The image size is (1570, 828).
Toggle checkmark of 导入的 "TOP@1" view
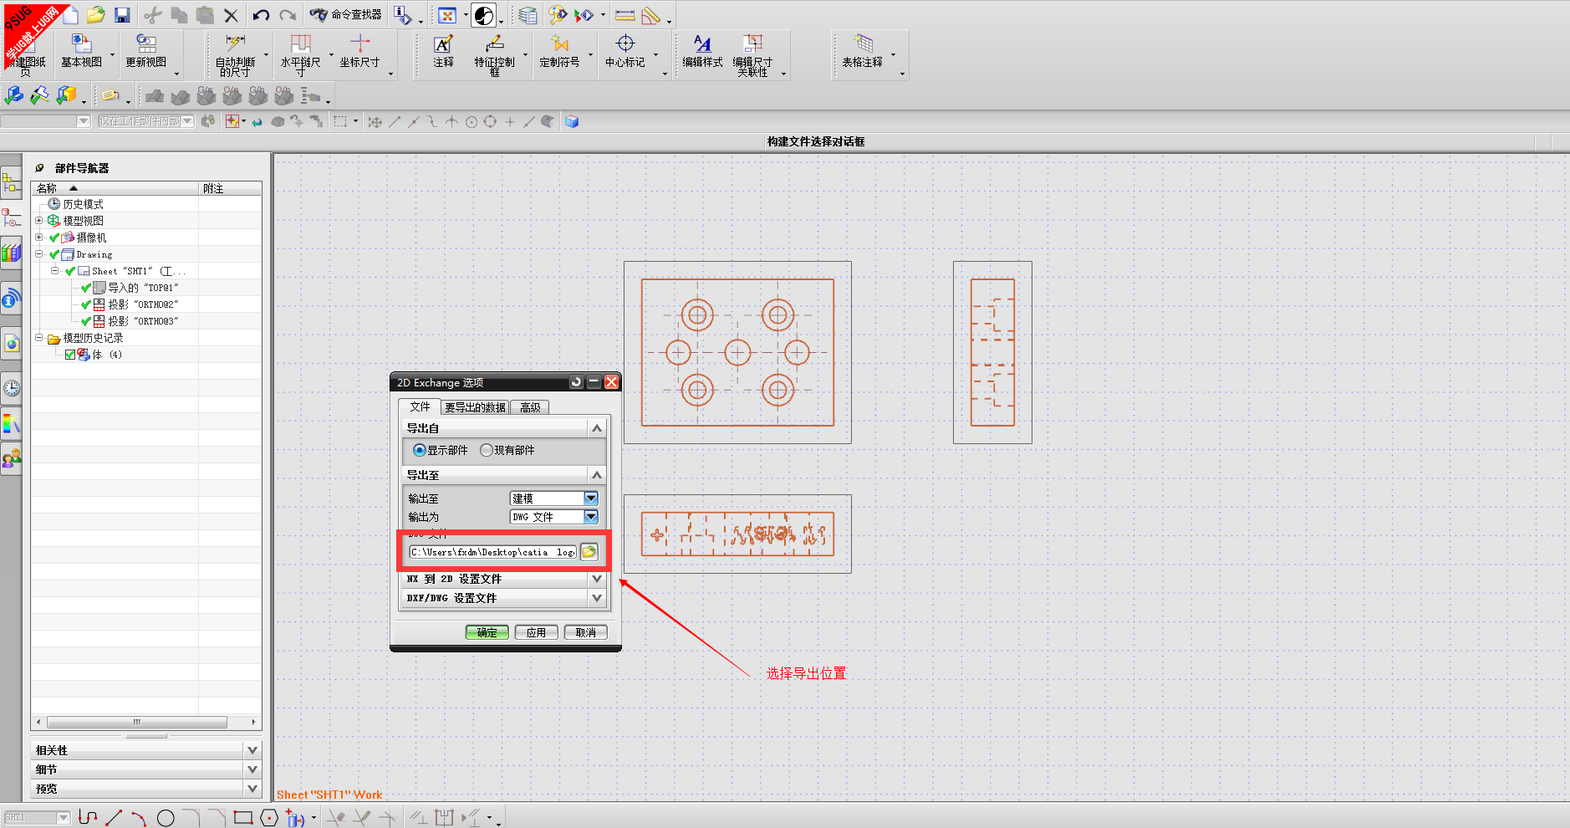tap(85, 288)
